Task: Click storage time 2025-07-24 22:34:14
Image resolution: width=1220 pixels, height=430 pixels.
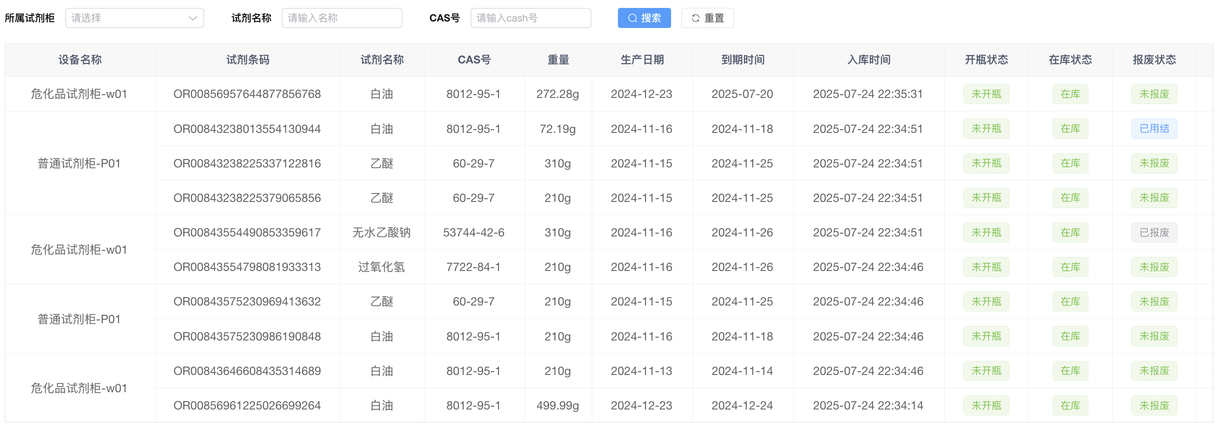Action: pos(868,405)
